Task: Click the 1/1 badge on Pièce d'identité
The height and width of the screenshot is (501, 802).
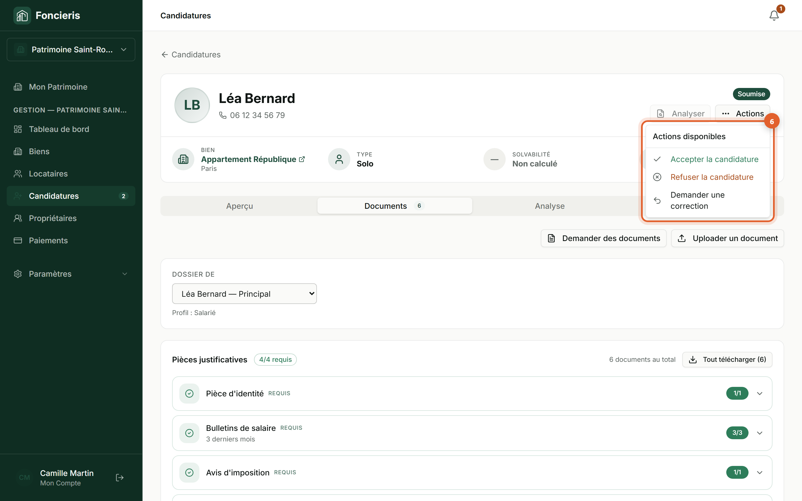Action: pos(737,393)
